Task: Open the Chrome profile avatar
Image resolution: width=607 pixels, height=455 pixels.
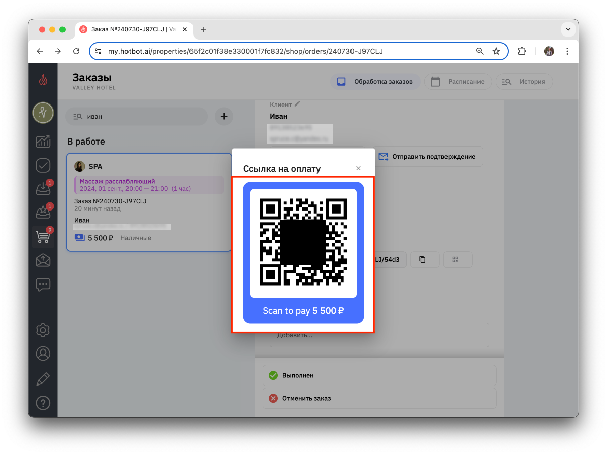Action: click(549, 51)
